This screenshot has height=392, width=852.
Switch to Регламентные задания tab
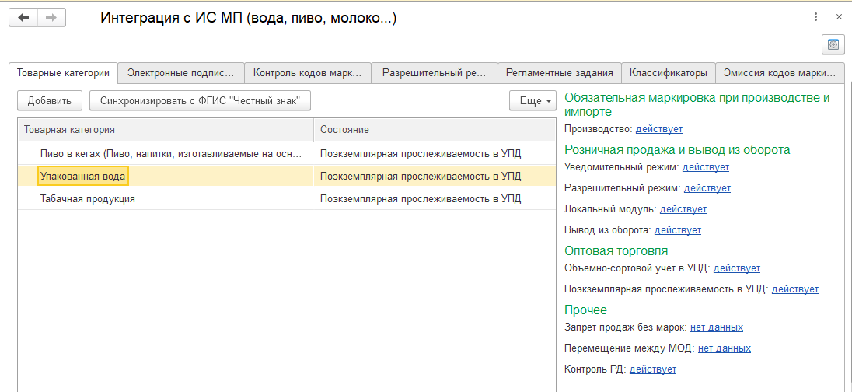[560, 72]
